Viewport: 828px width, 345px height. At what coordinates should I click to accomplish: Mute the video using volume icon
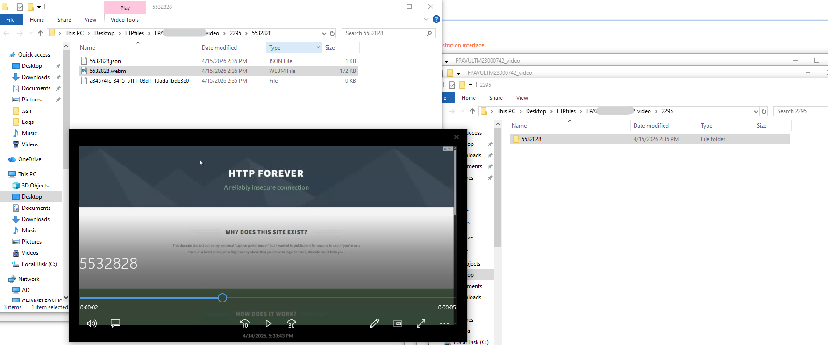pyautogui.click(x=92, y=323)
